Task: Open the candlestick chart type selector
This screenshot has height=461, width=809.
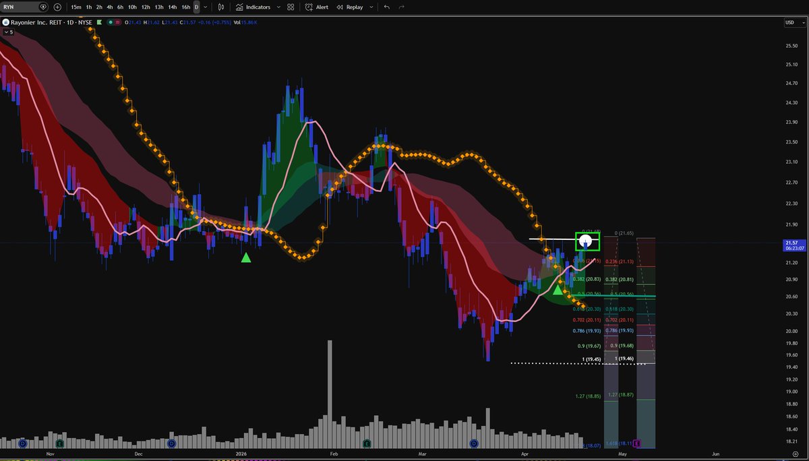Action: (x=221, y=7)
